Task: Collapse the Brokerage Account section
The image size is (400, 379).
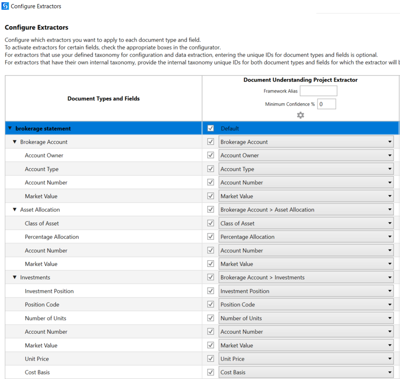Action: pos(15,141)
